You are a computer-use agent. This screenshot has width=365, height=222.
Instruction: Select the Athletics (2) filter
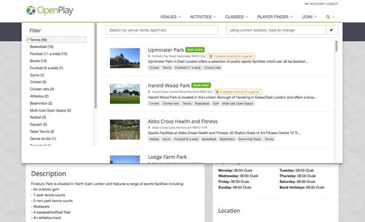click(x=39, y=96)
